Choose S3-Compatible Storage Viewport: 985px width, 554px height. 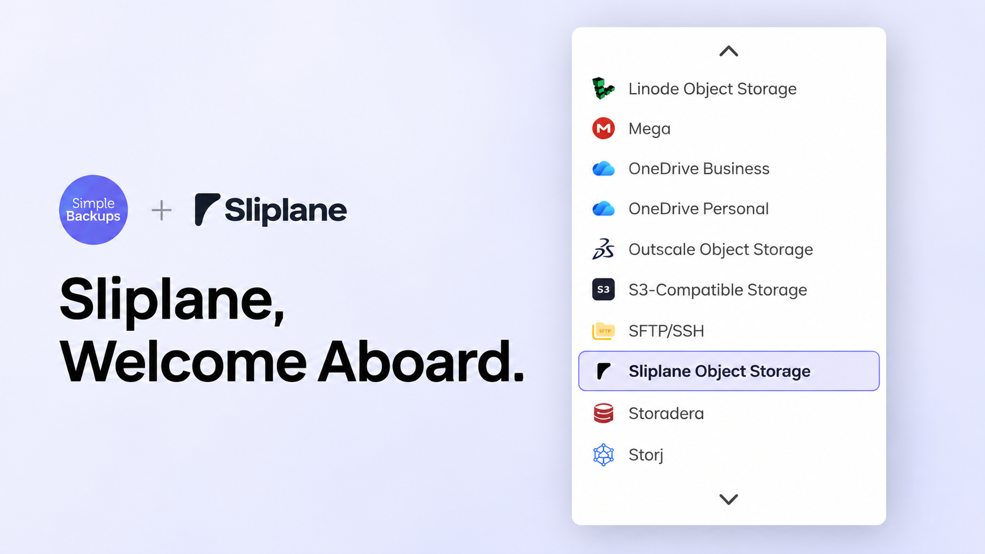[x=729, y=290]
